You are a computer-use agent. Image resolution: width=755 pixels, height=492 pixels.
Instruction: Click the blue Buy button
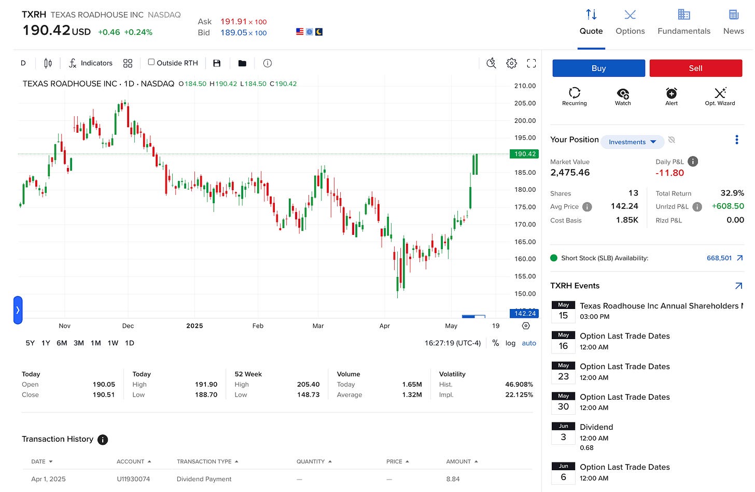coord(599,68)
